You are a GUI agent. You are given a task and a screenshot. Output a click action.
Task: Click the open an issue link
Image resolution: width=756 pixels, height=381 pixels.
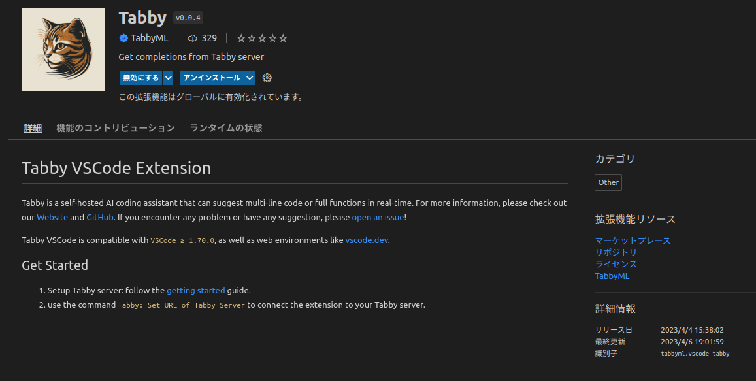(378, 217)
